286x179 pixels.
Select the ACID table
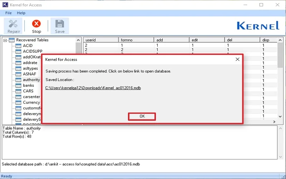coord(28,45)
